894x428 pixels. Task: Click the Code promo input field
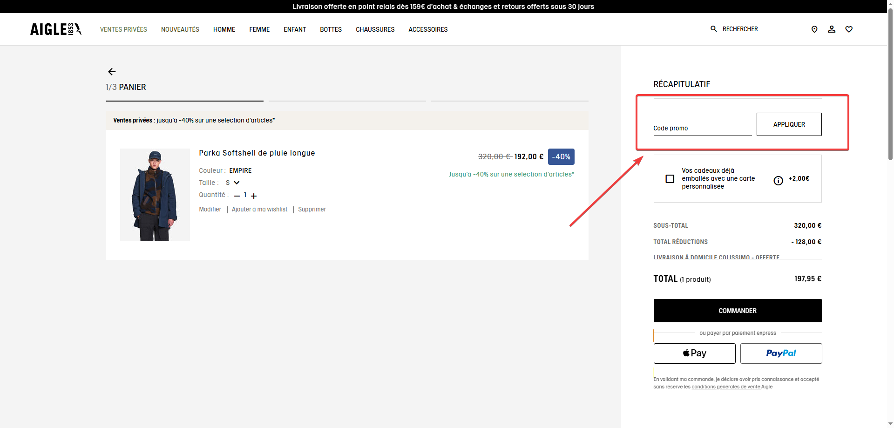[x=702, y=128]
